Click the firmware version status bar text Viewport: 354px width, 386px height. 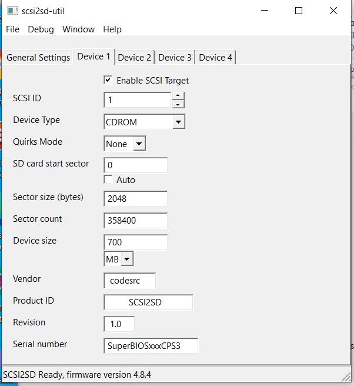tap(77, 375)
